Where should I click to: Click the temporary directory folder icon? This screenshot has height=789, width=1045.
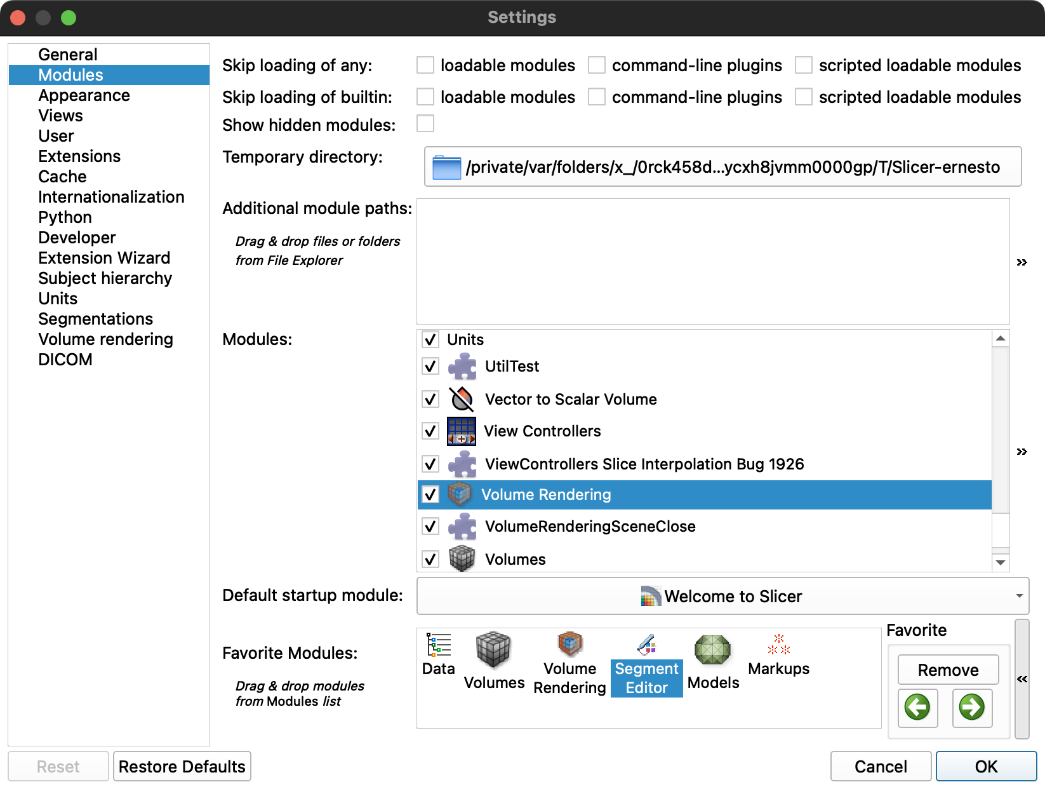tap(446, 167)
